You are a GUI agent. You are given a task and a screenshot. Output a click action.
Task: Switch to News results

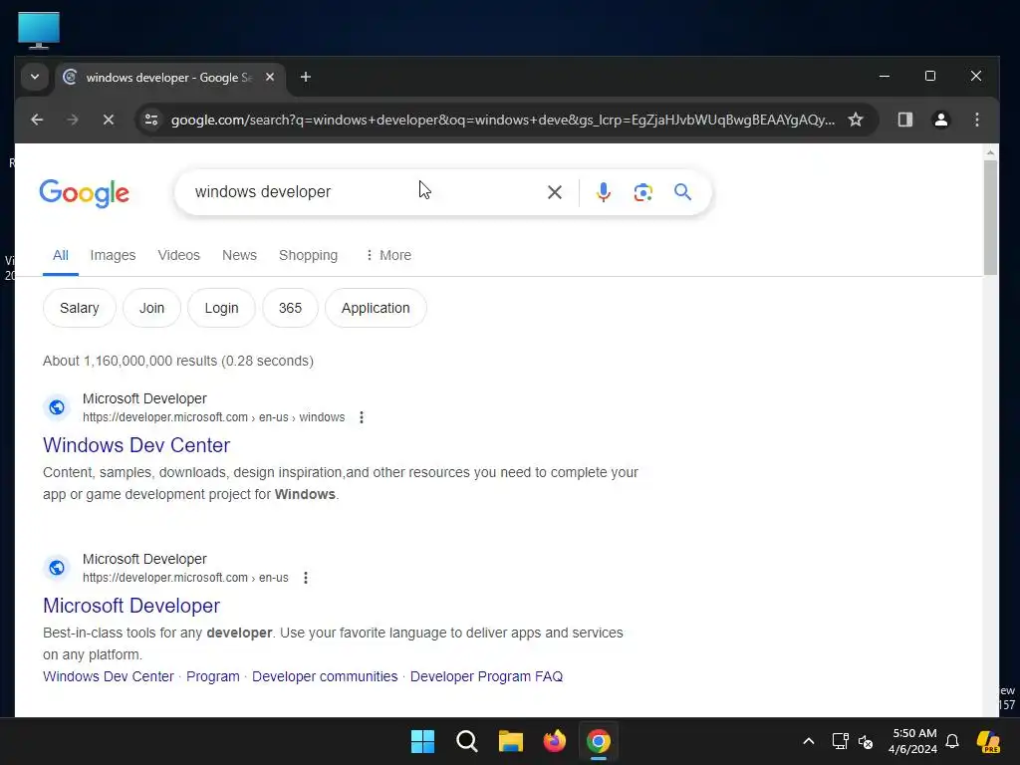(x=239, y=255)
